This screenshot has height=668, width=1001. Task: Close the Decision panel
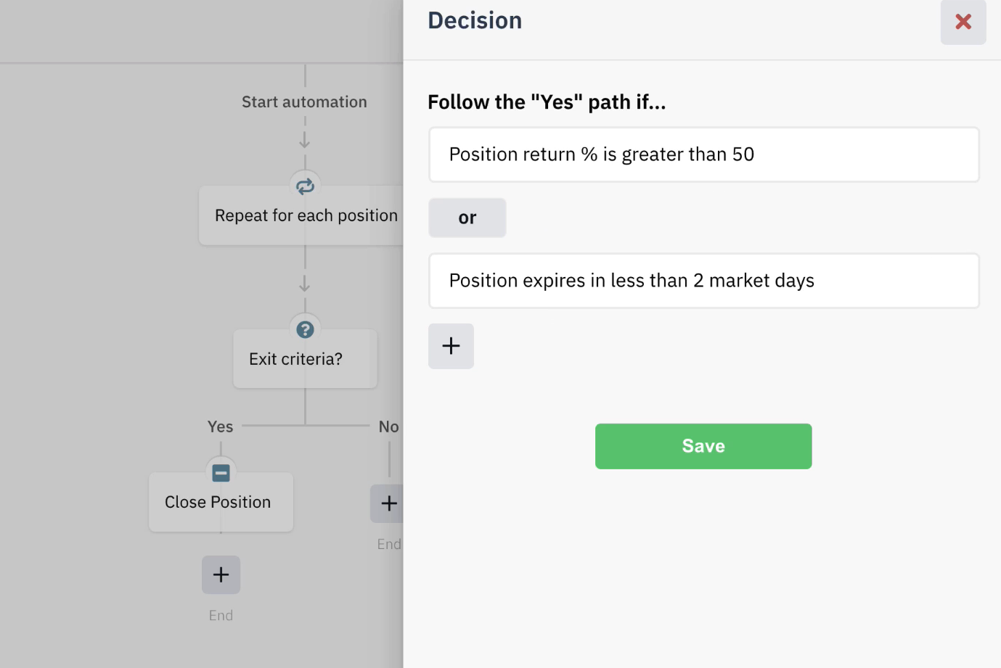(x=963, y=22)
